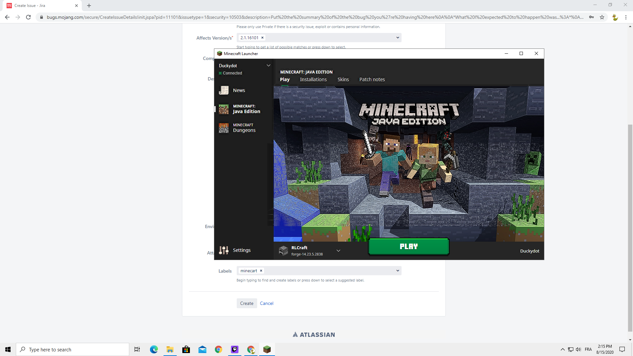Expand the RLCraft installation selector
This screenshot has width=633, height=356.
click(338, 251)
